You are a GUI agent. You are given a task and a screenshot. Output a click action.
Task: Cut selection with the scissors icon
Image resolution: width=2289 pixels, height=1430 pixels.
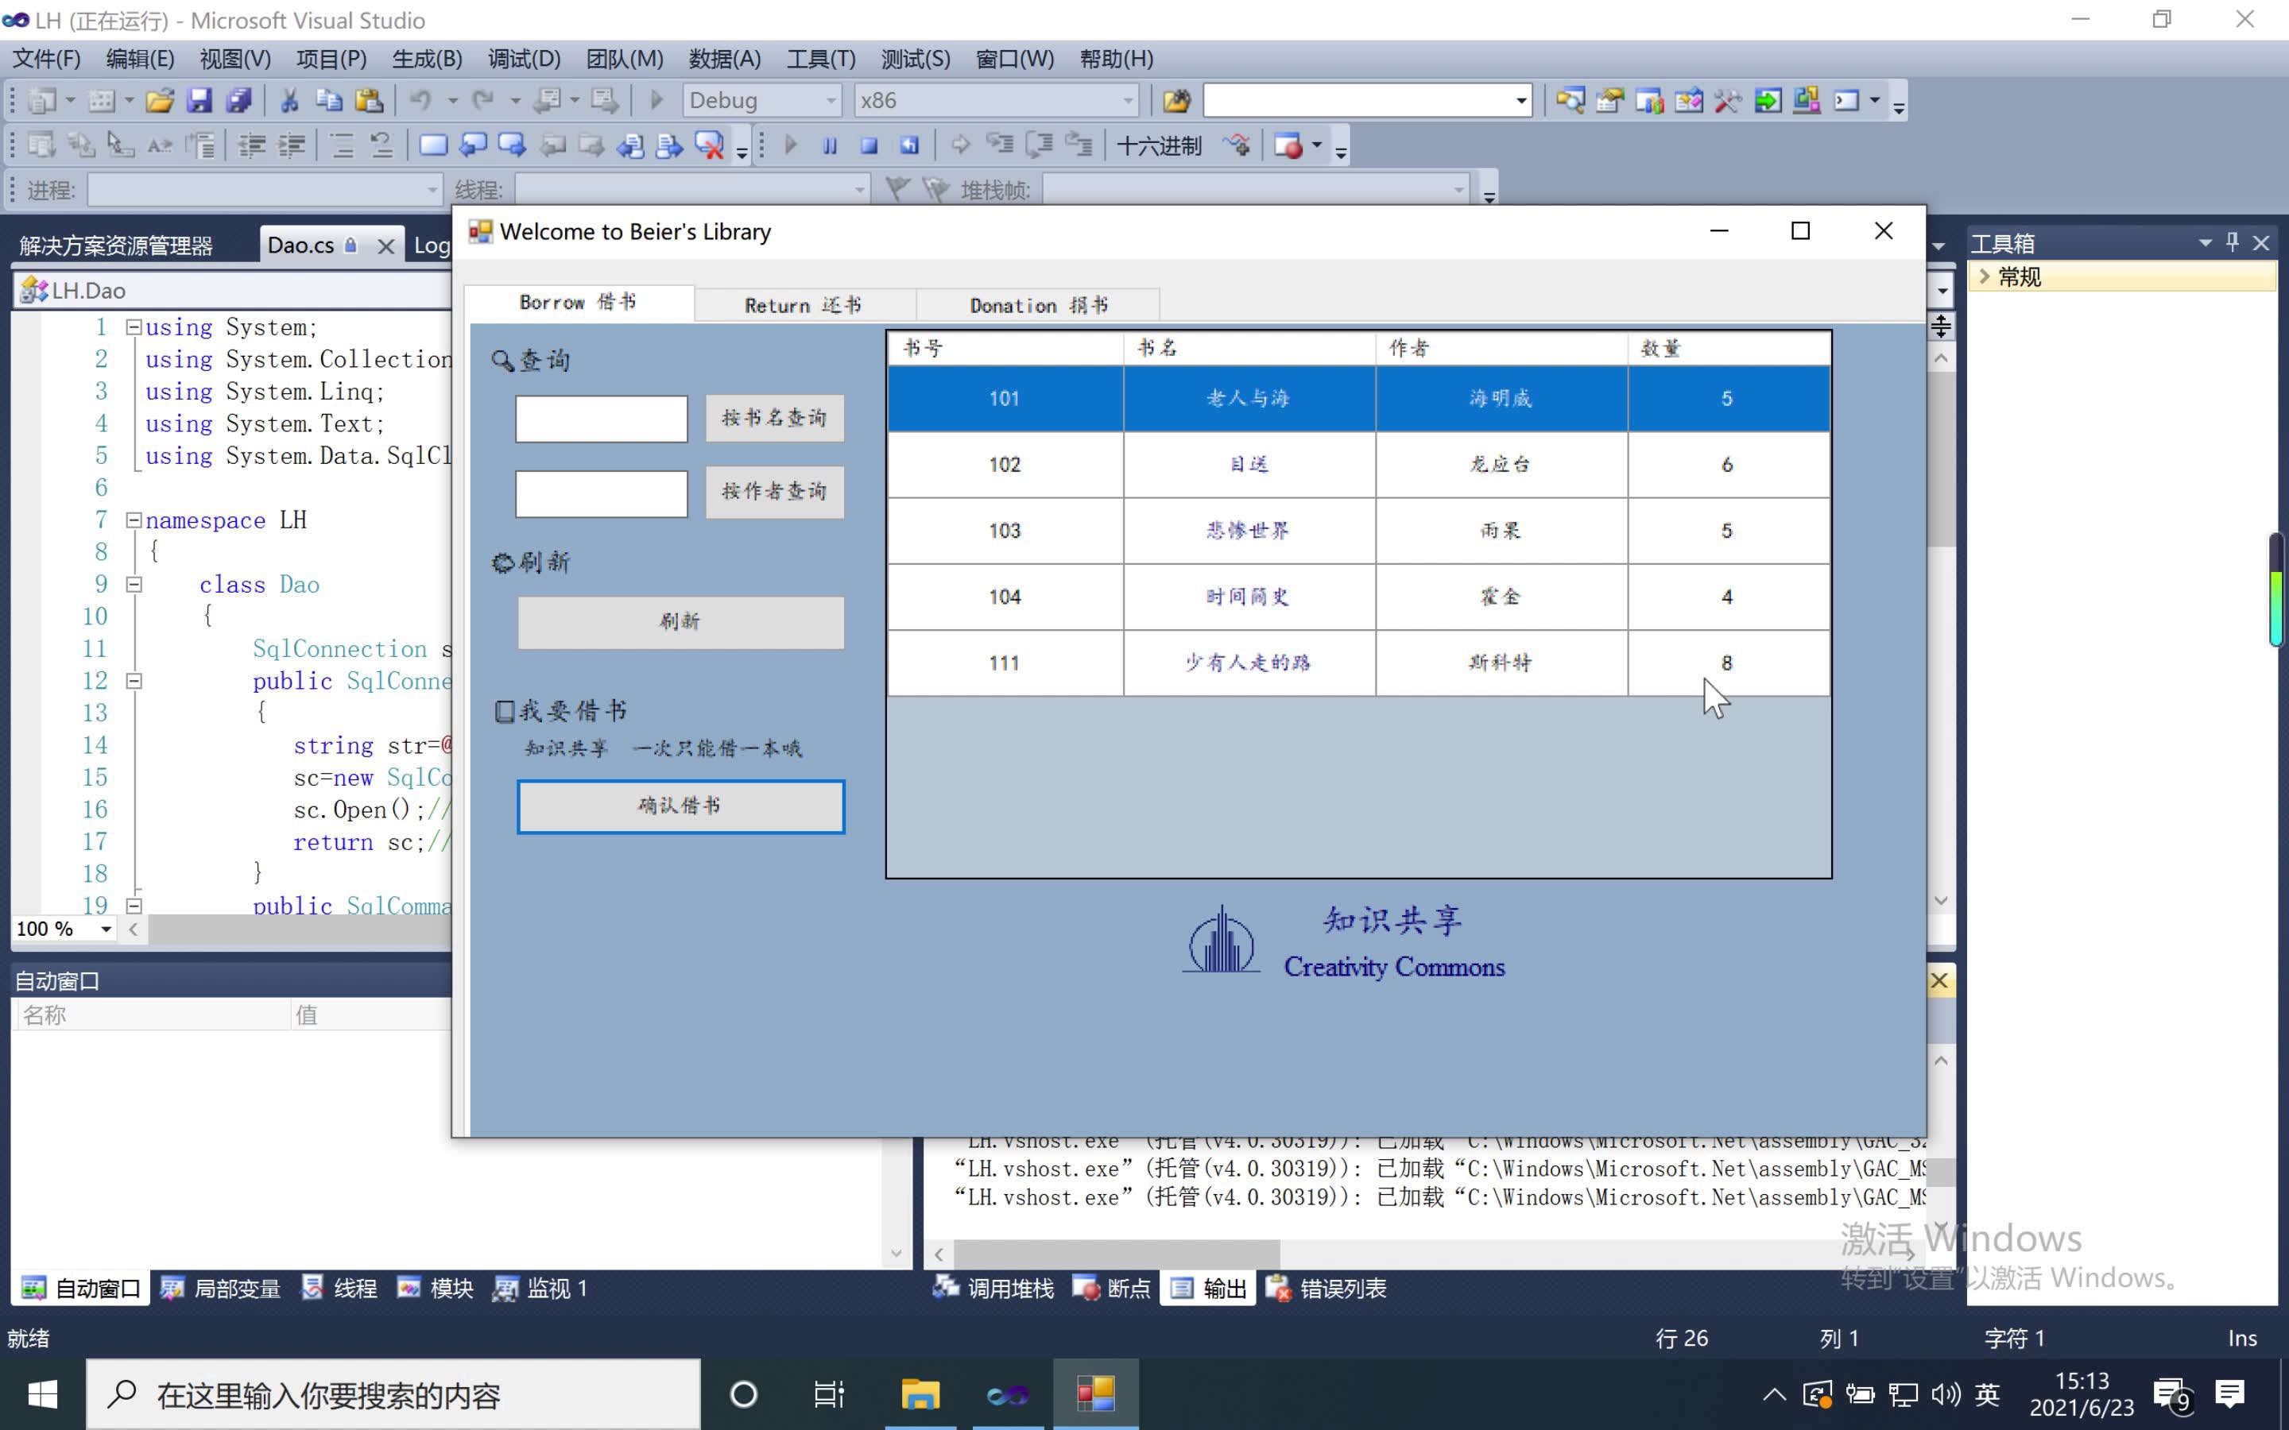289,100
